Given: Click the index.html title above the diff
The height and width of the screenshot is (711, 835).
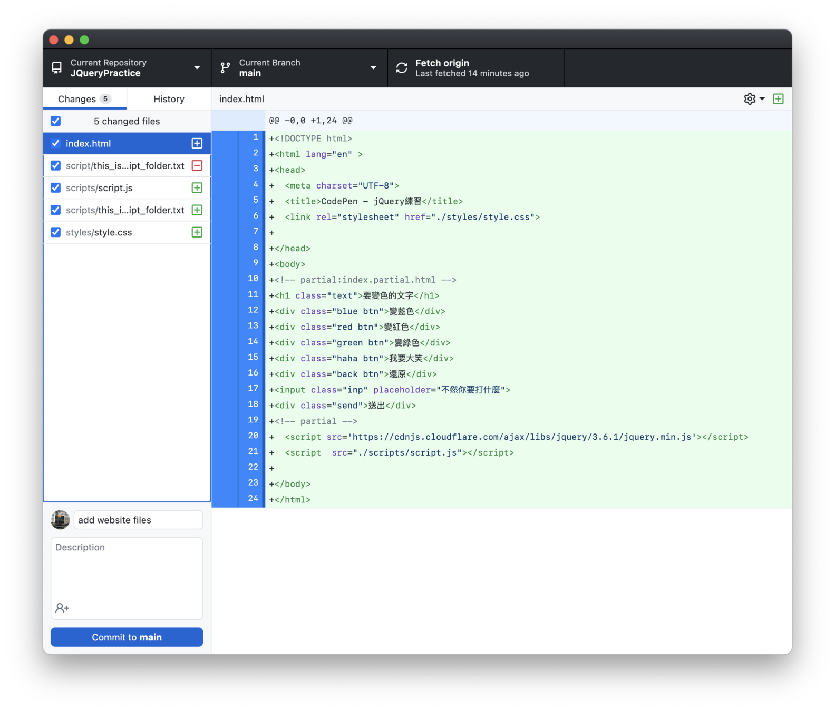Looking at the screenshot, I should [x=241, y=99].
